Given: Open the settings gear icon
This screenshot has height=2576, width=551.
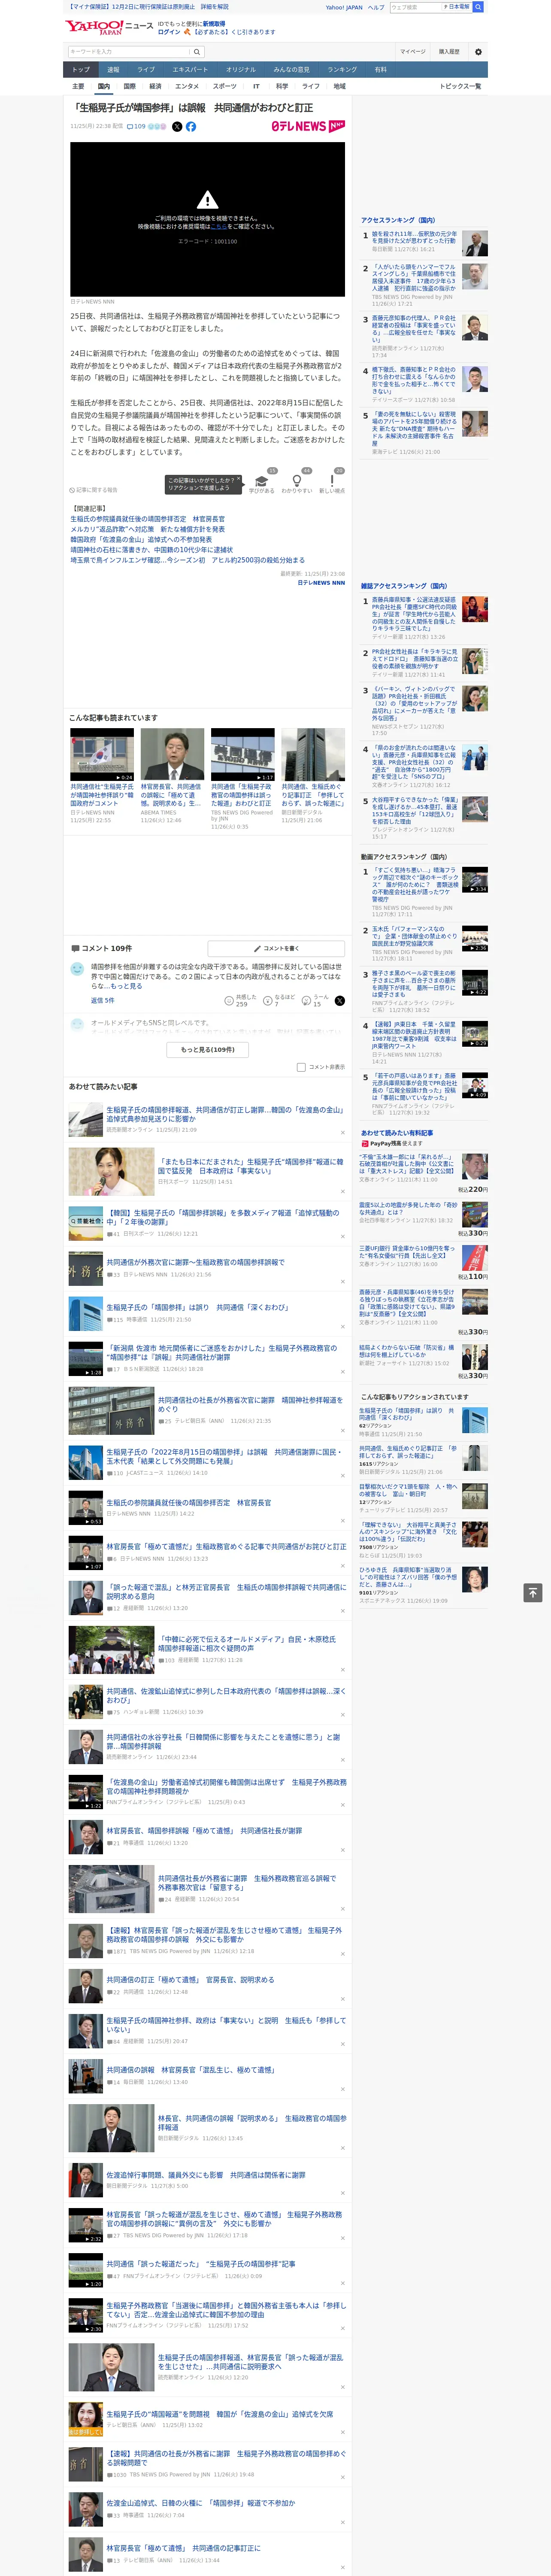Looking at the screenshot, I should (x=478, y=51).
